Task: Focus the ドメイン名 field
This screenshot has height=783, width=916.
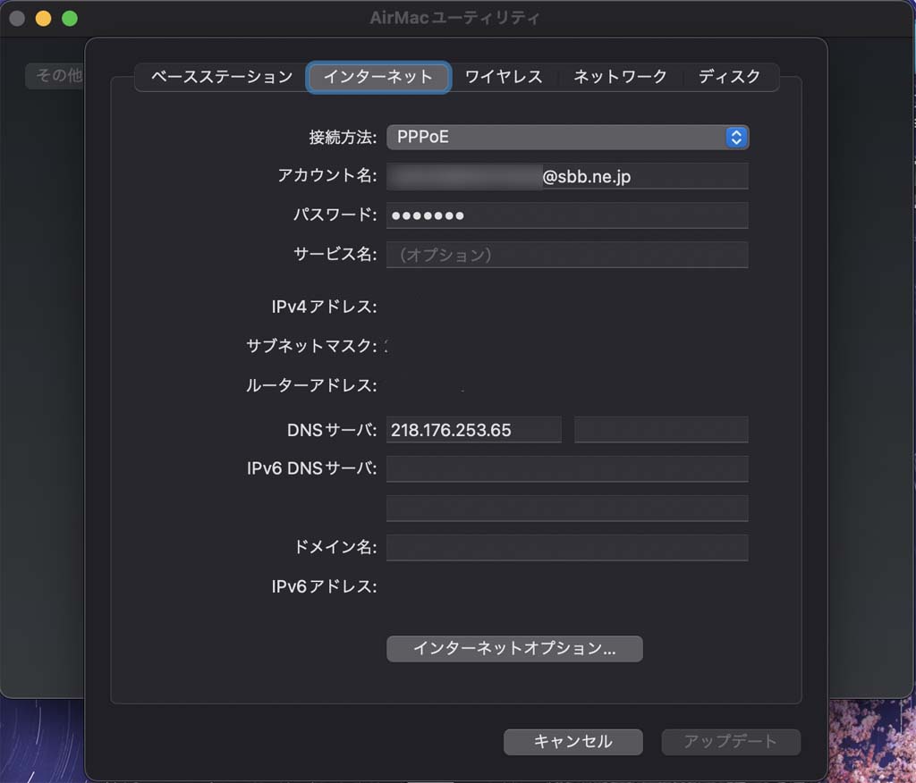Action: click(x=567, y=547)
